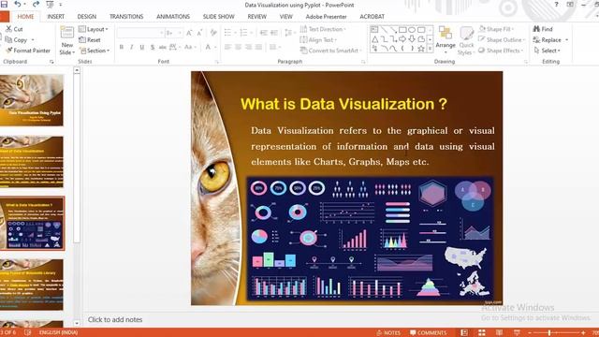Open Quick Styles gallery
Image resolution: width=599 pixels, height=337 pixels.
coord(466,40)
